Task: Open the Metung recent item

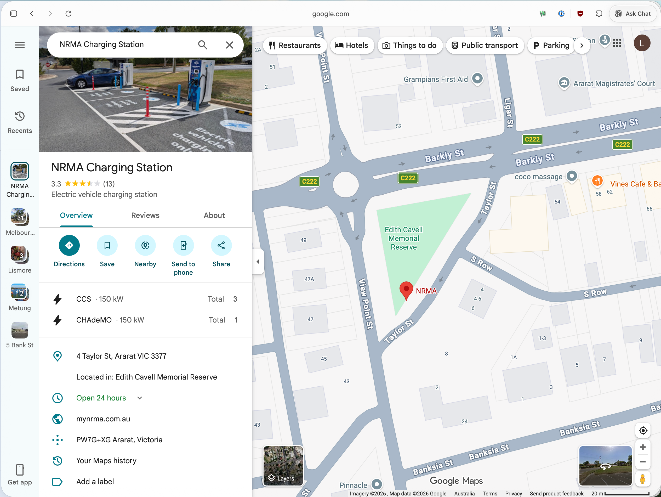Action: pyautogui.click(x=20, y=297)
